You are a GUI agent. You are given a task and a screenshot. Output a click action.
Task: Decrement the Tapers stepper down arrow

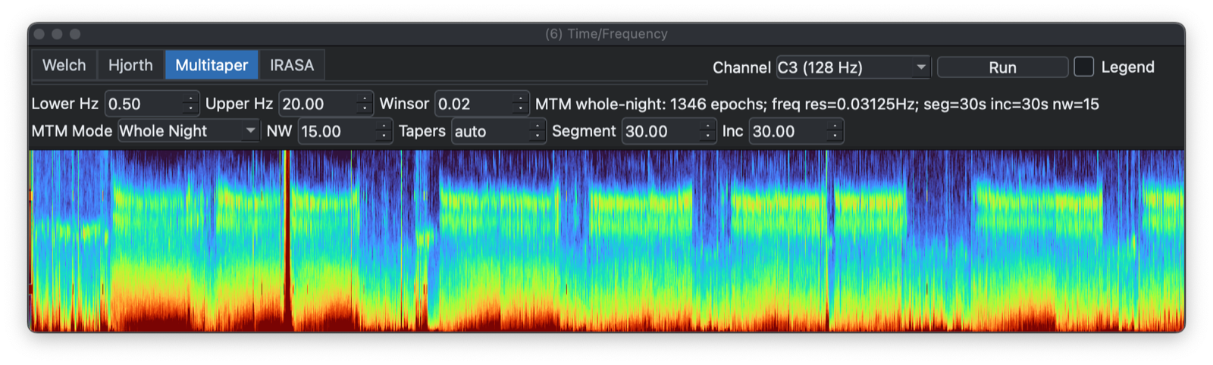point(538,136)
